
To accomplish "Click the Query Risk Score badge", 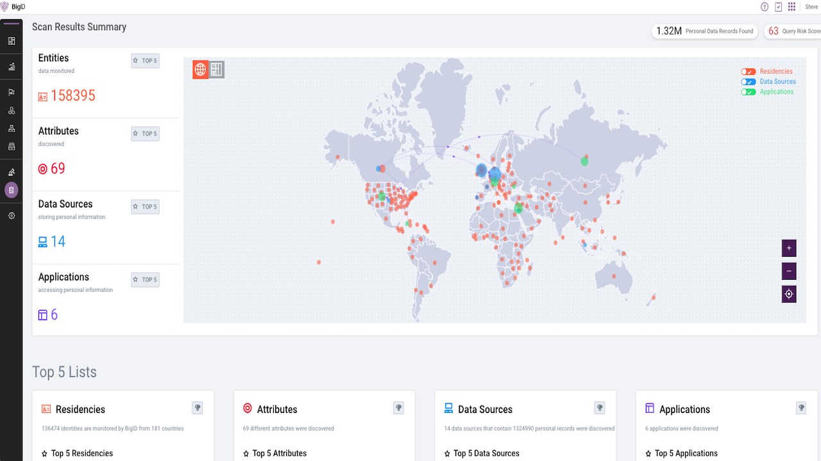I will [x=793, y=31].
